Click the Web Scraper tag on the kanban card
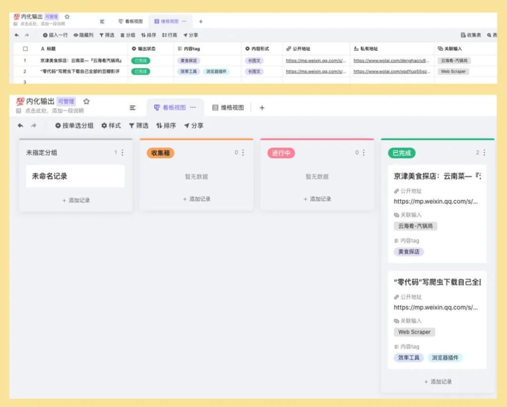Viewport: 507px width, 407px height. (414, 332)
